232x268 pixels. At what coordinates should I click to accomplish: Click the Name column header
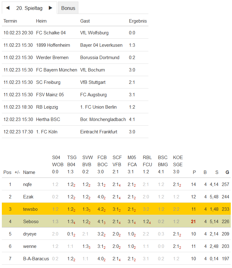pos(29,172)
